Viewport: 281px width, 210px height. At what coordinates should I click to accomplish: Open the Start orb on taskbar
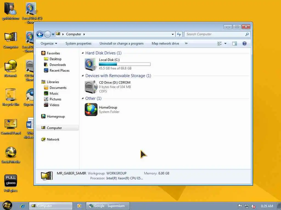pyautogui.click(x=7, y=206)
